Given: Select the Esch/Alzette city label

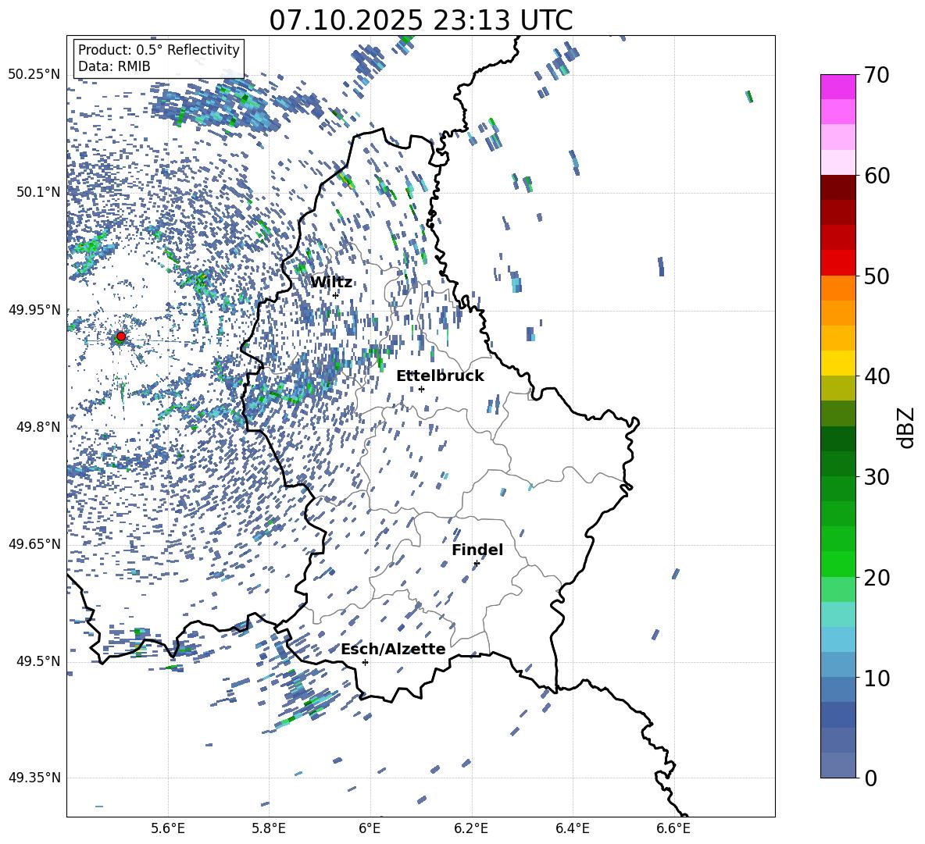Looking at the screenshot, I should coord(393,650).
